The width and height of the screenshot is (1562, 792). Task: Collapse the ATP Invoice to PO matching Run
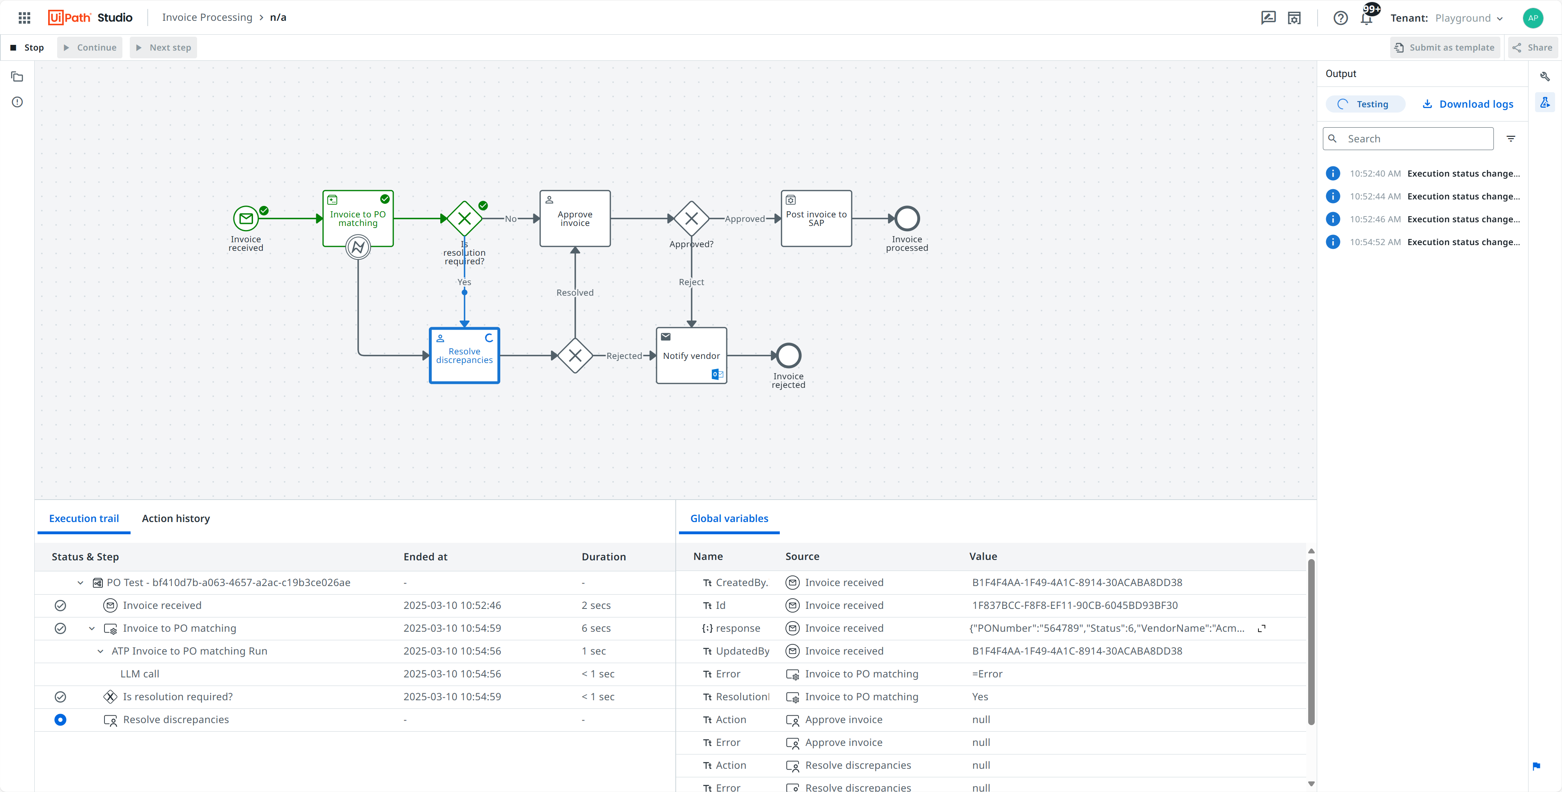point(100,651)
